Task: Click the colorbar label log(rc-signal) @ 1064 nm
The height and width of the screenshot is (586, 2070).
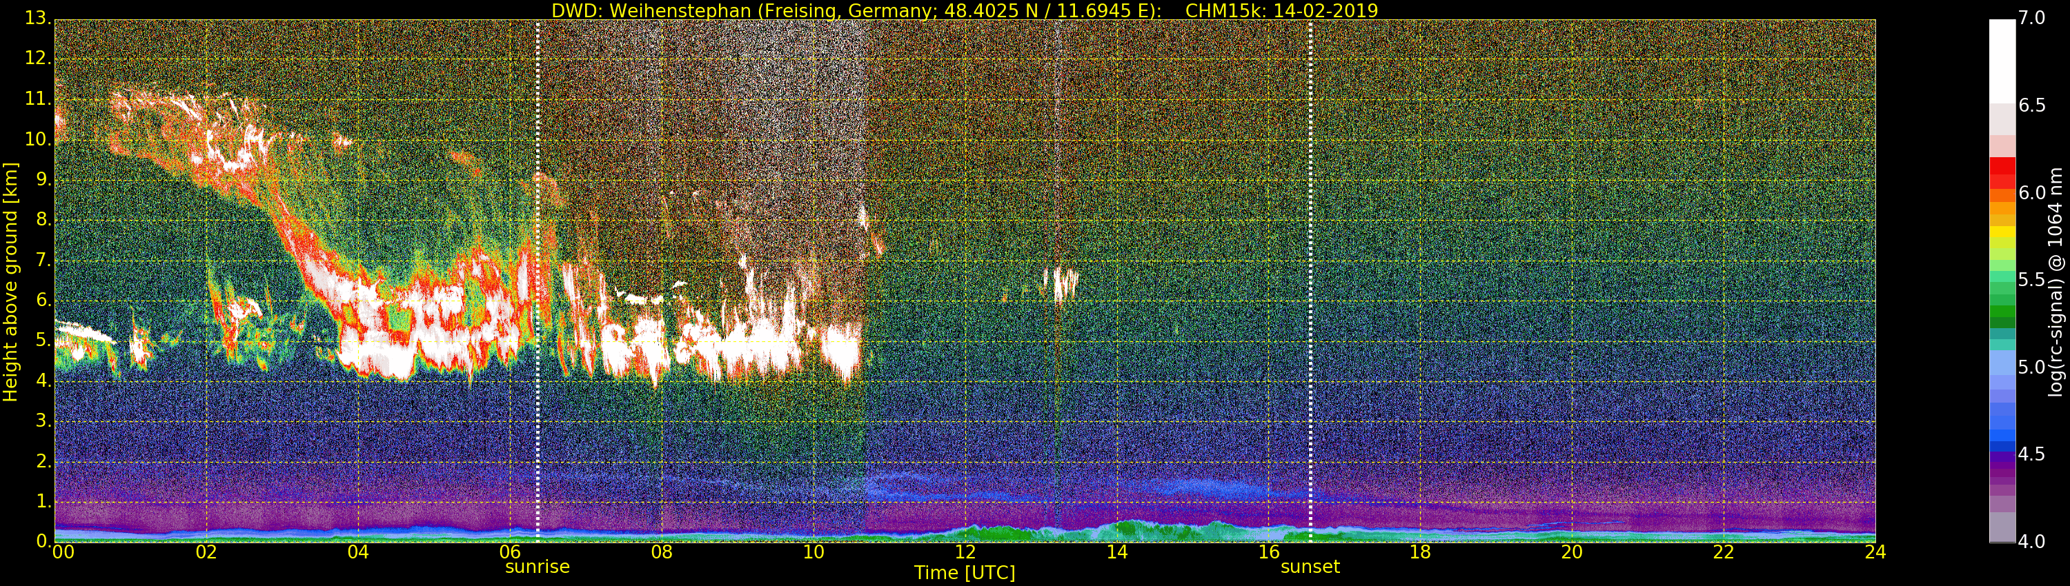Action: [2056, 281]
